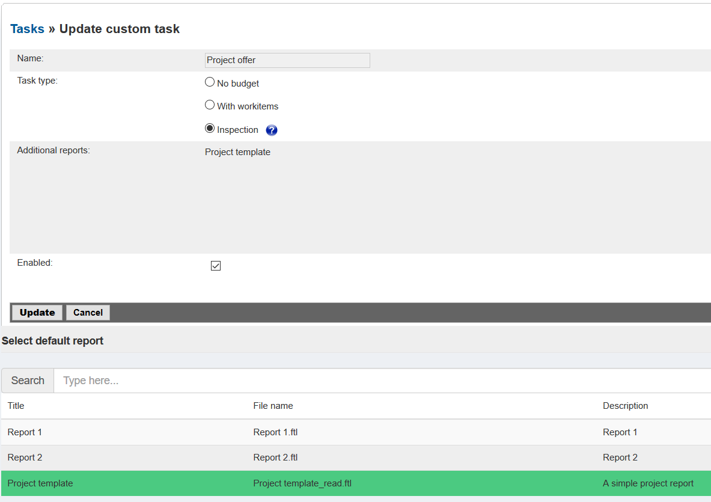Select the With workitems task type

(210, 105)
